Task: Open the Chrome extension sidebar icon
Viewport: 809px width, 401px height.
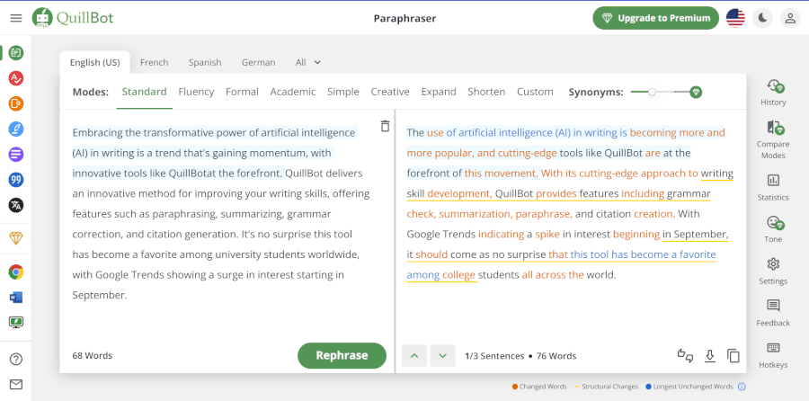Action: (16, 272)
